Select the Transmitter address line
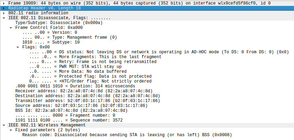This screenshot has height=140, width=294. [88, 101]
